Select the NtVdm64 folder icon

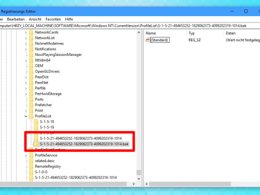[31, 60]
